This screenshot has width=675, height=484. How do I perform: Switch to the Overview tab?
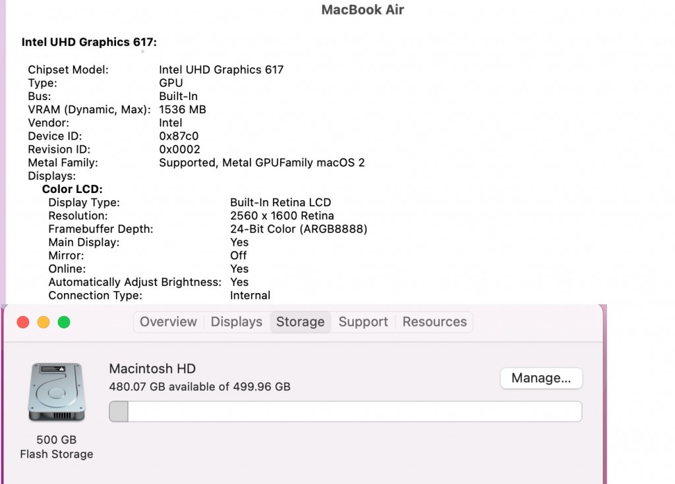coord(168,322)
